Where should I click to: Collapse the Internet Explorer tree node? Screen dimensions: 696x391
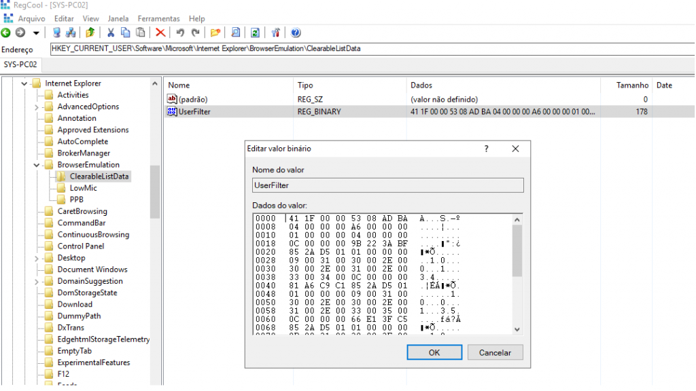[24, 83]
